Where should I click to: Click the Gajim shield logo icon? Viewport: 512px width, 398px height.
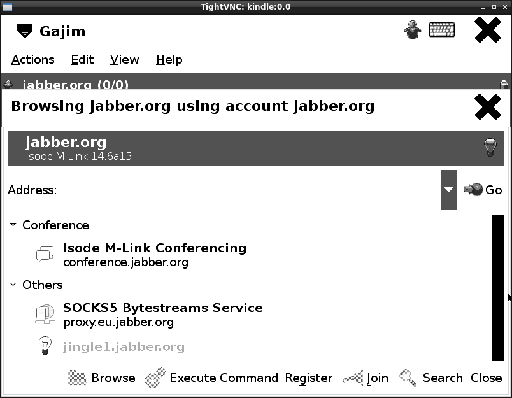point(24,31)
